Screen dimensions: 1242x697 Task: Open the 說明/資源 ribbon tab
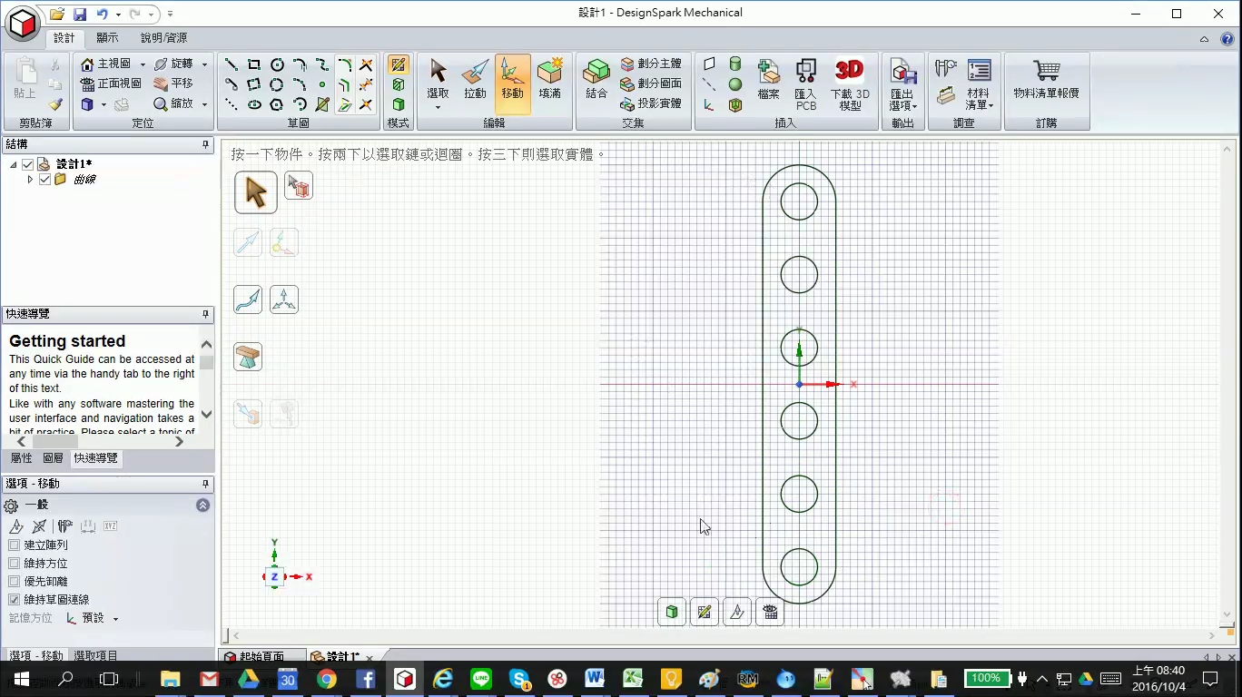[163, 38]
